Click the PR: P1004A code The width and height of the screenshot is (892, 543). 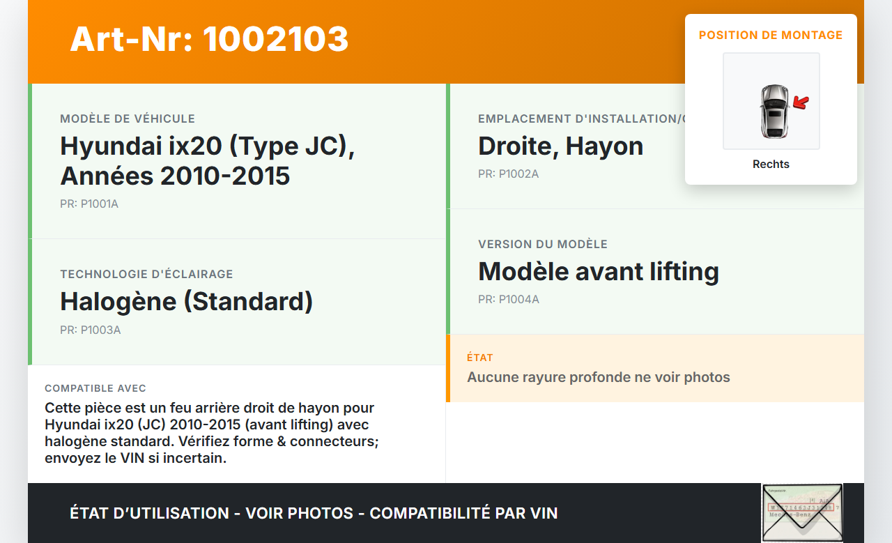tap(508, 299)
